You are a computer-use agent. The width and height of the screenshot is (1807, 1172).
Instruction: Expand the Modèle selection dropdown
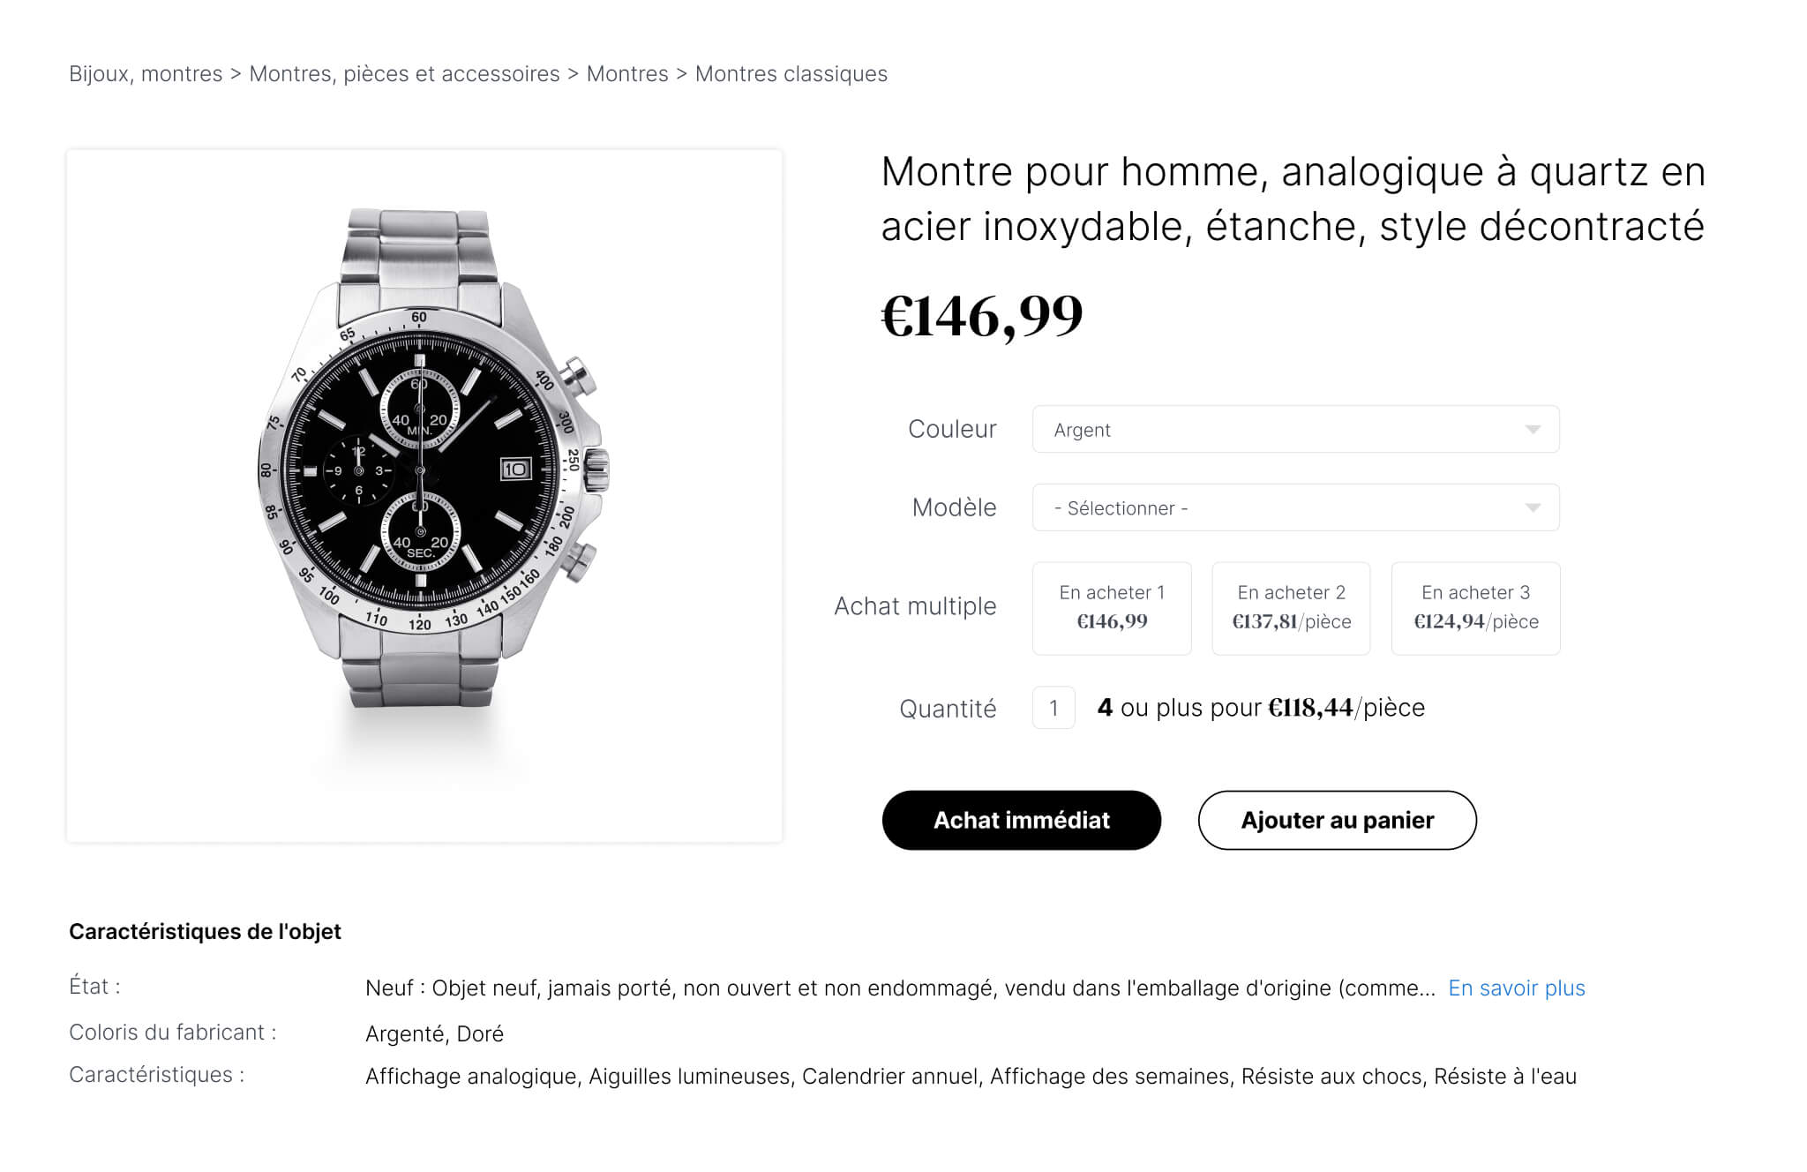[1295, 507]
